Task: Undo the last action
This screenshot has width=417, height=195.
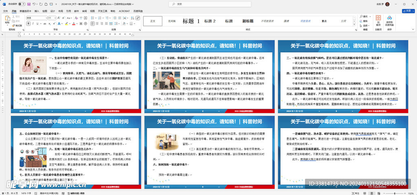Action: coord(34,4)
